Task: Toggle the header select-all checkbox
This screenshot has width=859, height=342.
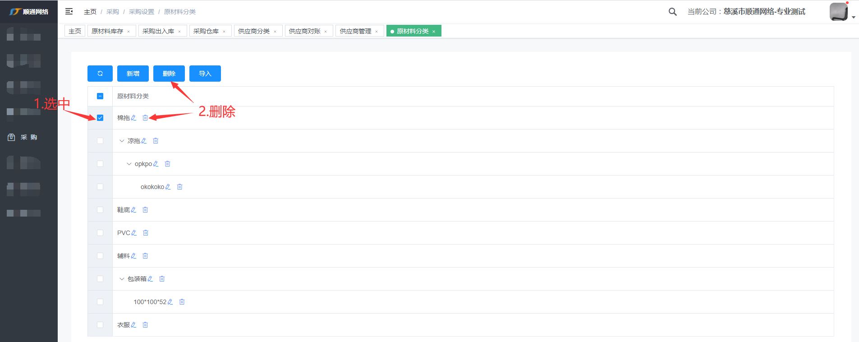Action: [x=100, y=96]
